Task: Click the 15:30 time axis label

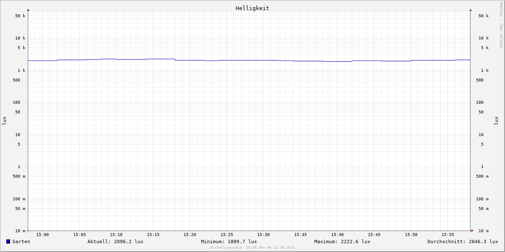Action: [263, 235]
